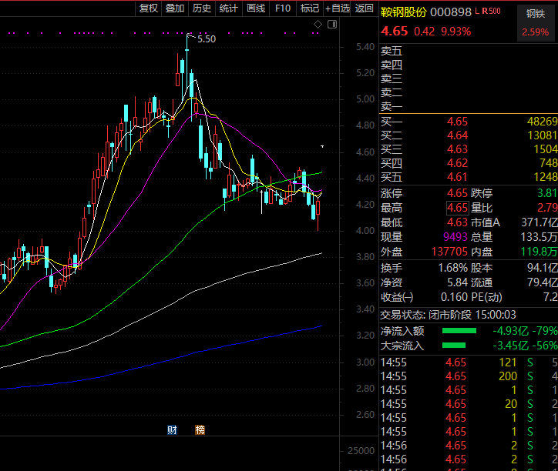Screen dimensions: 558x471
Task: Click the 净流入额 green bar
Action: 459,331
